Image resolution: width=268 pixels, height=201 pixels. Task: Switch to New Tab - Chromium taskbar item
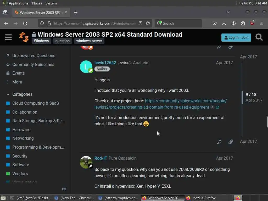[75, 198]
